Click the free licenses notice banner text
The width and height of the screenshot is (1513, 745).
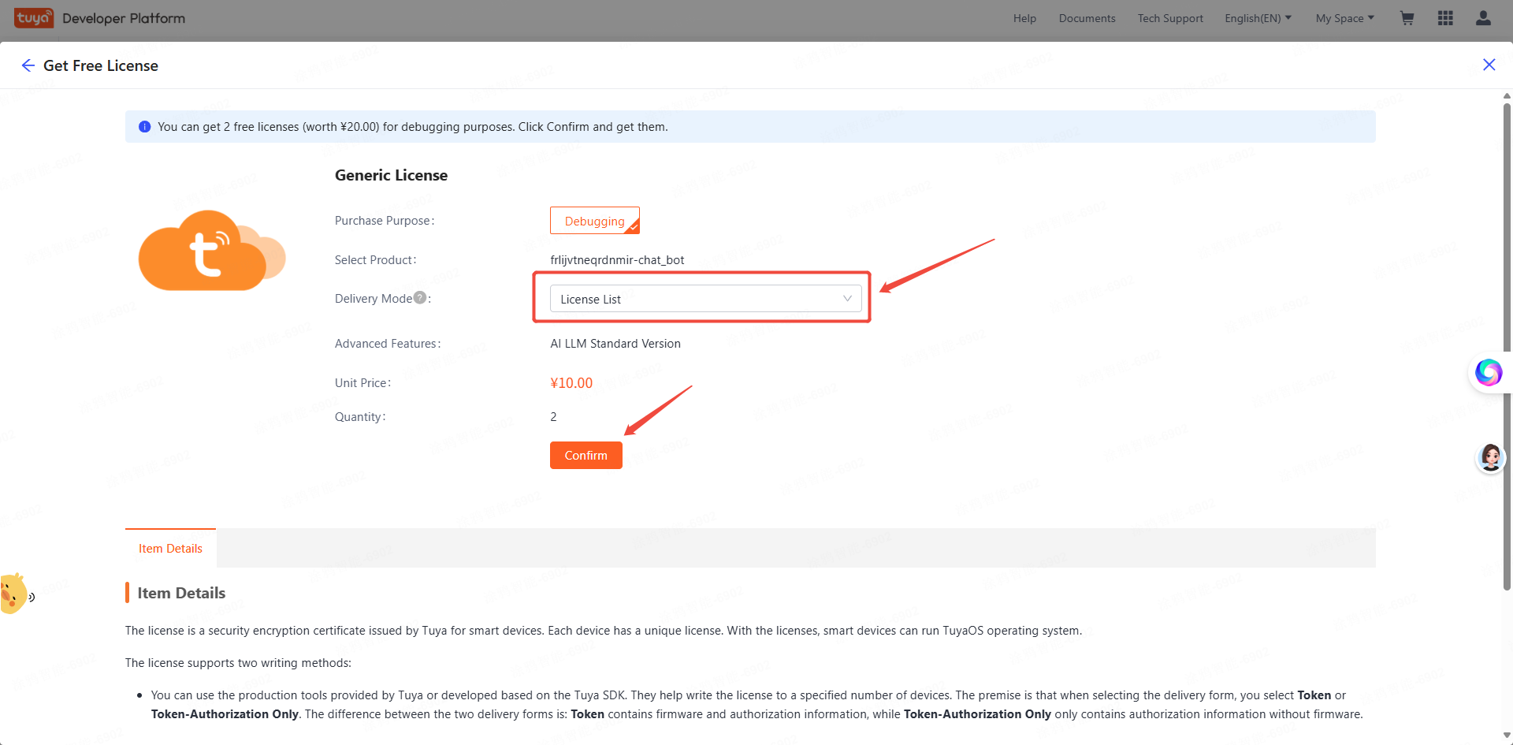click(413, 126)
